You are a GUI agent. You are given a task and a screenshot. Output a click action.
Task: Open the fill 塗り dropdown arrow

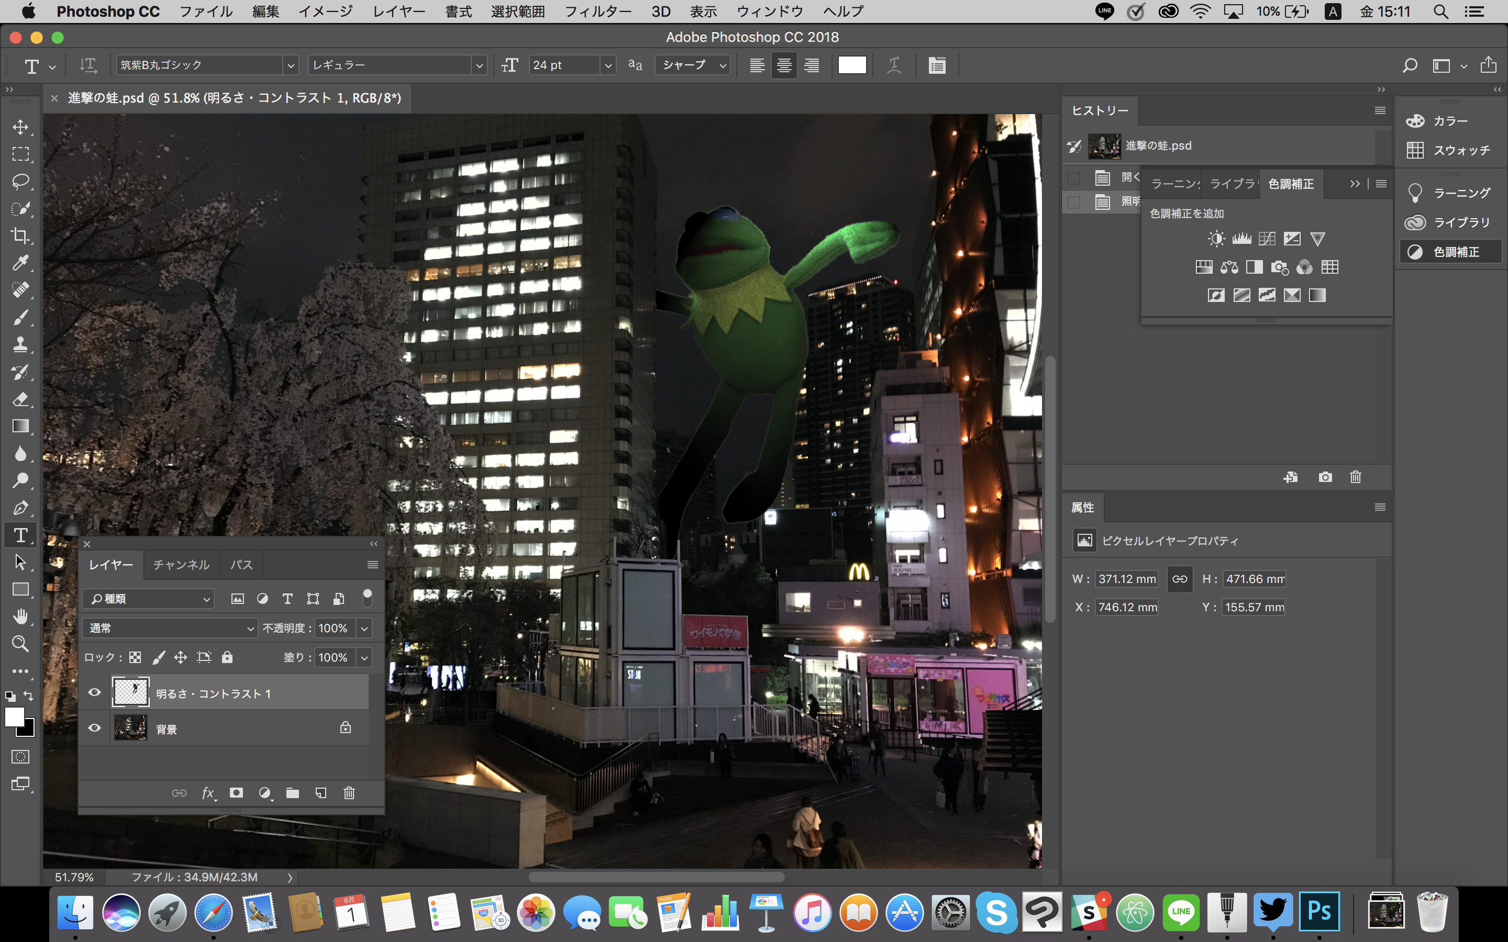pyautogui.click(x=364, y=657)
